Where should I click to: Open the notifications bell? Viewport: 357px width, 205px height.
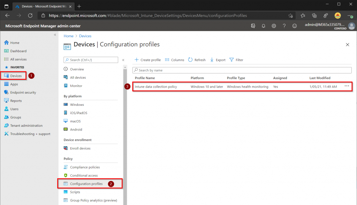point(264,26)
